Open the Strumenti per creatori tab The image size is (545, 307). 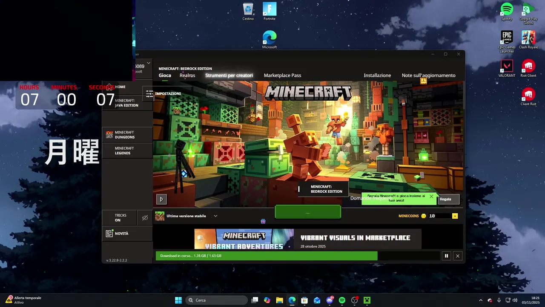[229, 75]
